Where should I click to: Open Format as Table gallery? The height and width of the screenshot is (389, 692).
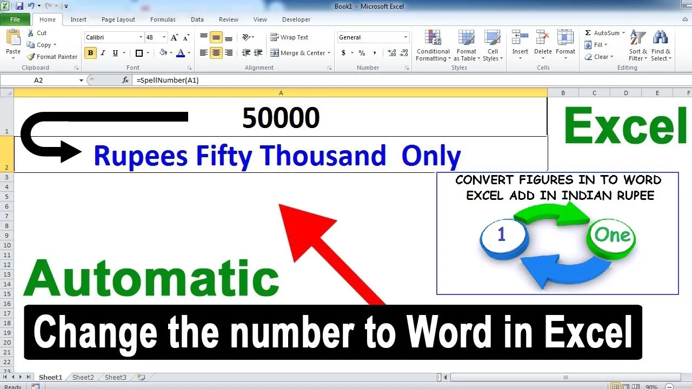point(465,45)
